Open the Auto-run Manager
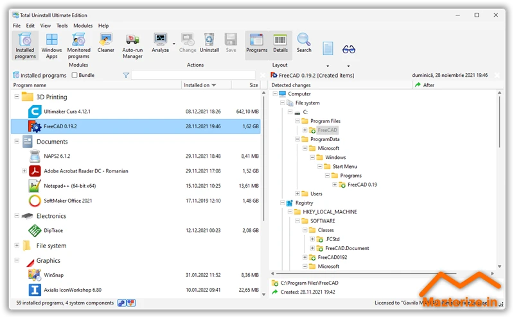 pos(132,46)
